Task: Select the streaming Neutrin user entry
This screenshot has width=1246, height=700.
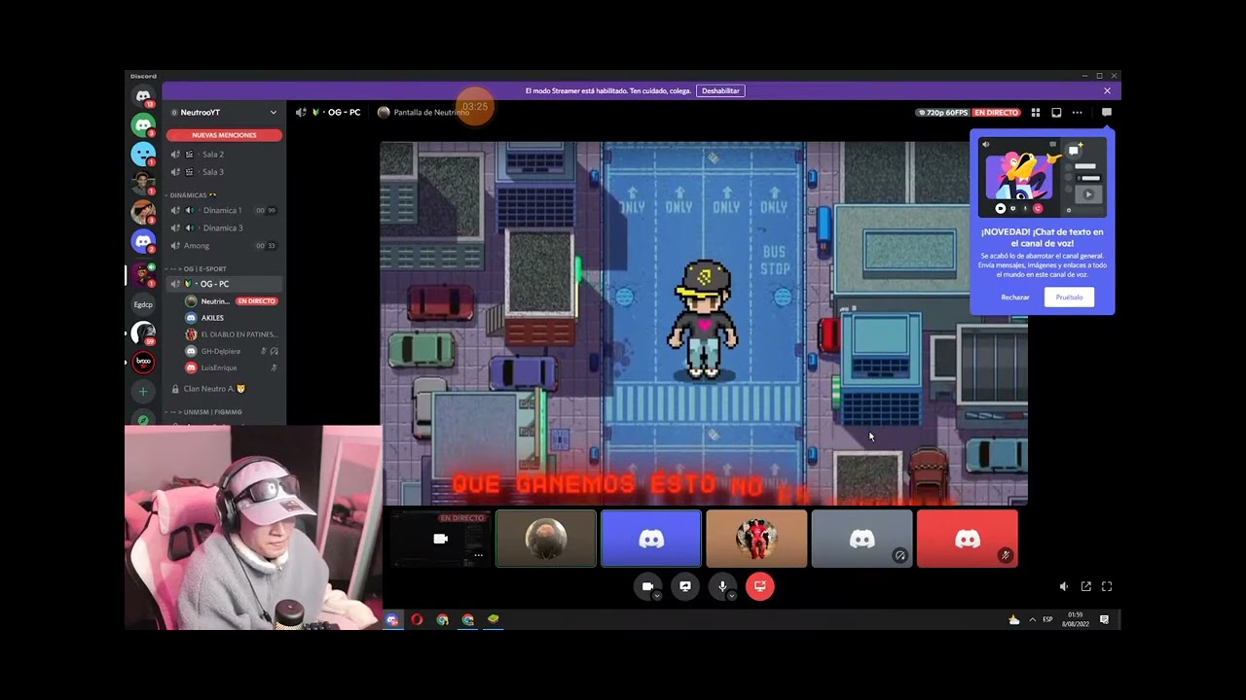Action: pos(232,301)
